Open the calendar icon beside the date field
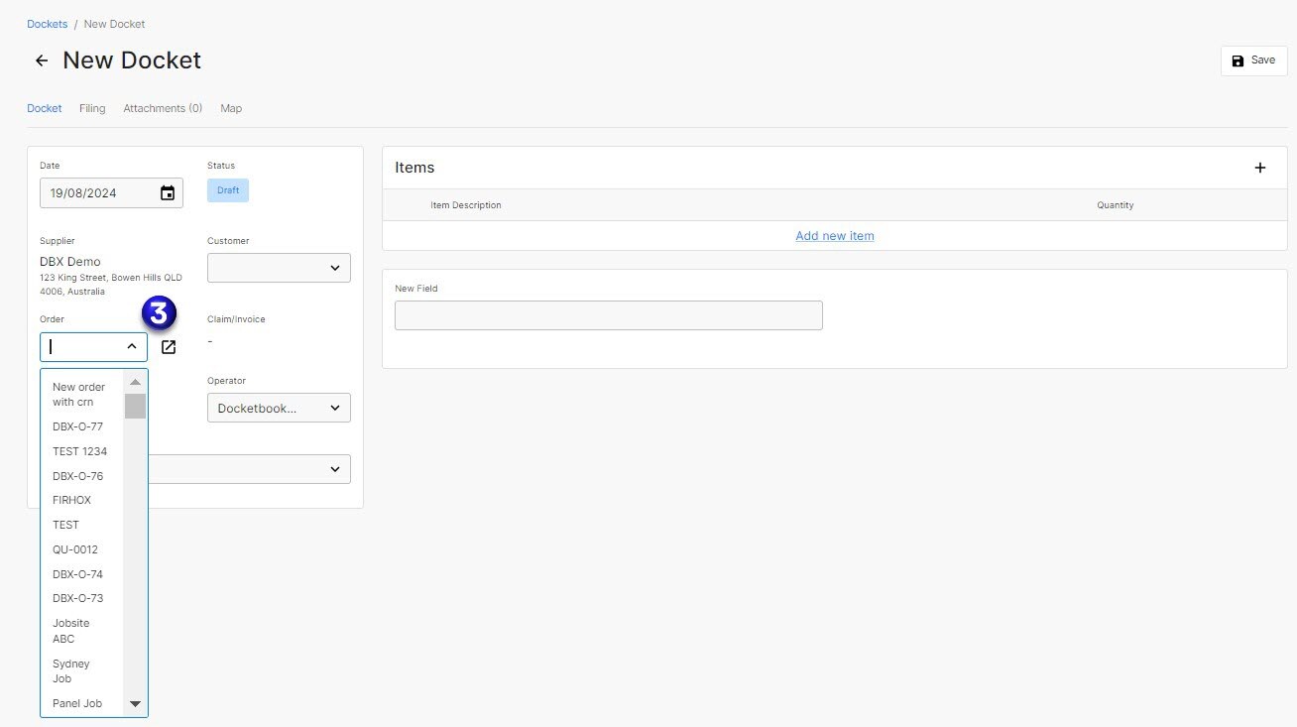Image resolution: width=1297 pixels, height=727 pixels. pos(167,192)
